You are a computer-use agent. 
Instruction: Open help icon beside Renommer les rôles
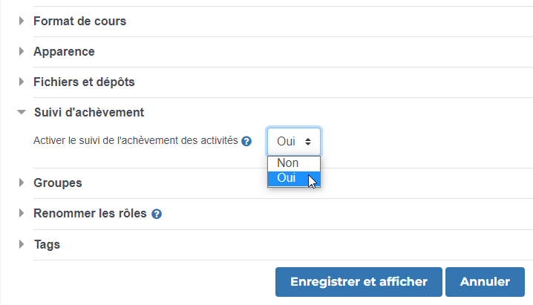point(157,214)
